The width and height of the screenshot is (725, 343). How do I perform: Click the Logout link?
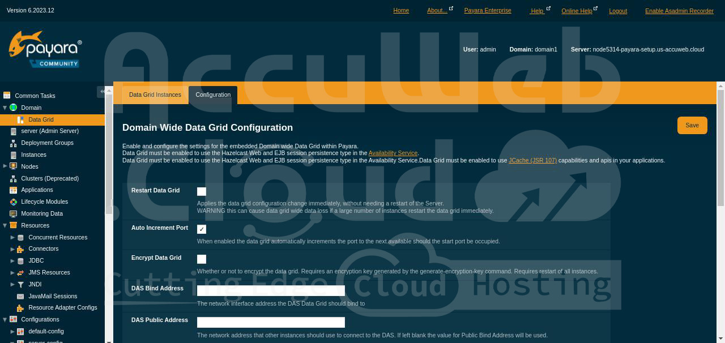click(x=618, y=11)
